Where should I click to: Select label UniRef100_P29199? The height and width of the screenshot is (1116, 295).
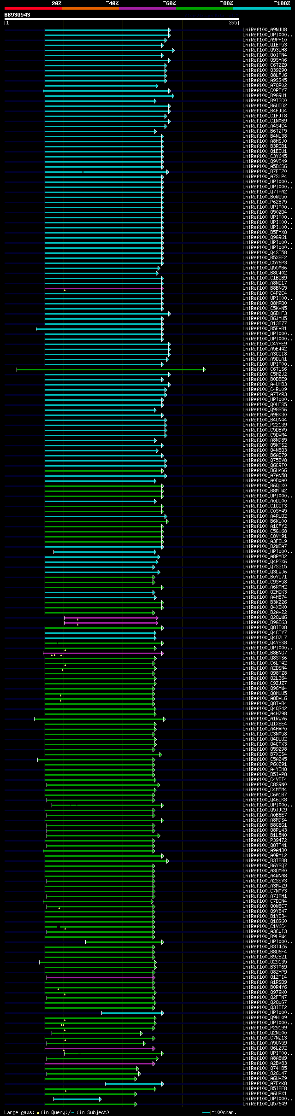tap(265, 1028)
